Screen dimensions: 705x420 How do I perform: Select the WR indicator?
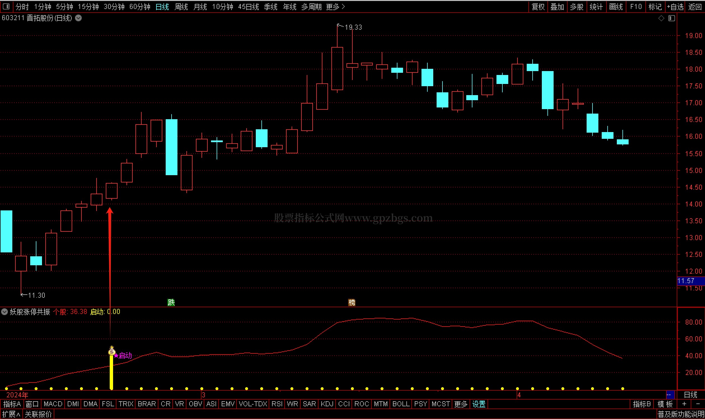tap(292, 404)
